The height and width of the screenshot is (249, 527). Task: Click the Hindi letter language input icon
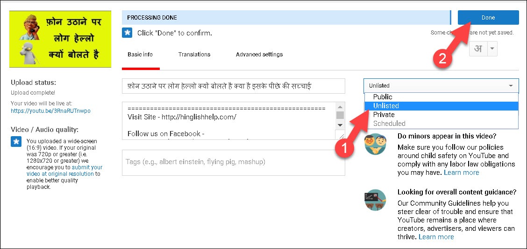click(x=478, y=49)
